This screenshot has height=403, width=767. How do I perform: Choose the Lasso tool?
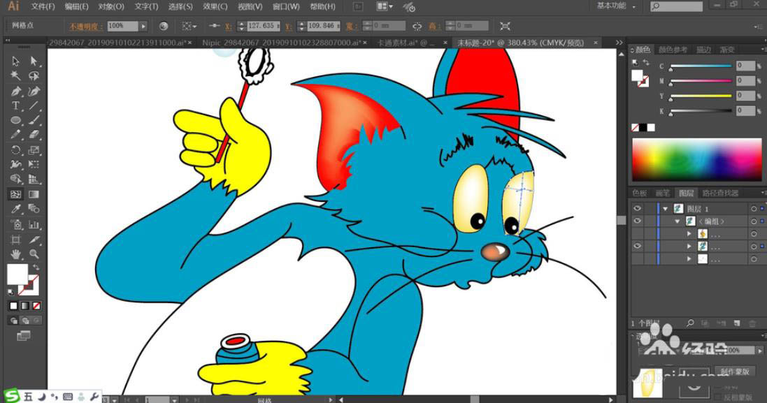click(34, 75)
